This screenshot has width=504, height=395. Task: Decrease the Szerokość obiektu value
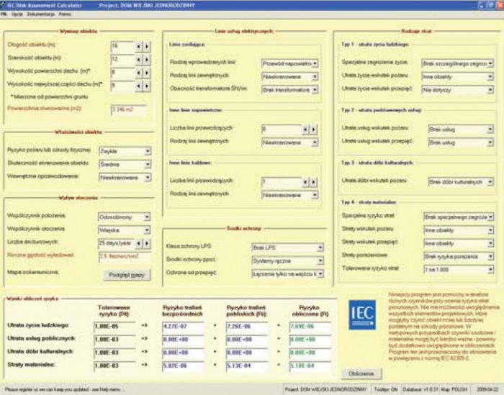pos(138,60)
